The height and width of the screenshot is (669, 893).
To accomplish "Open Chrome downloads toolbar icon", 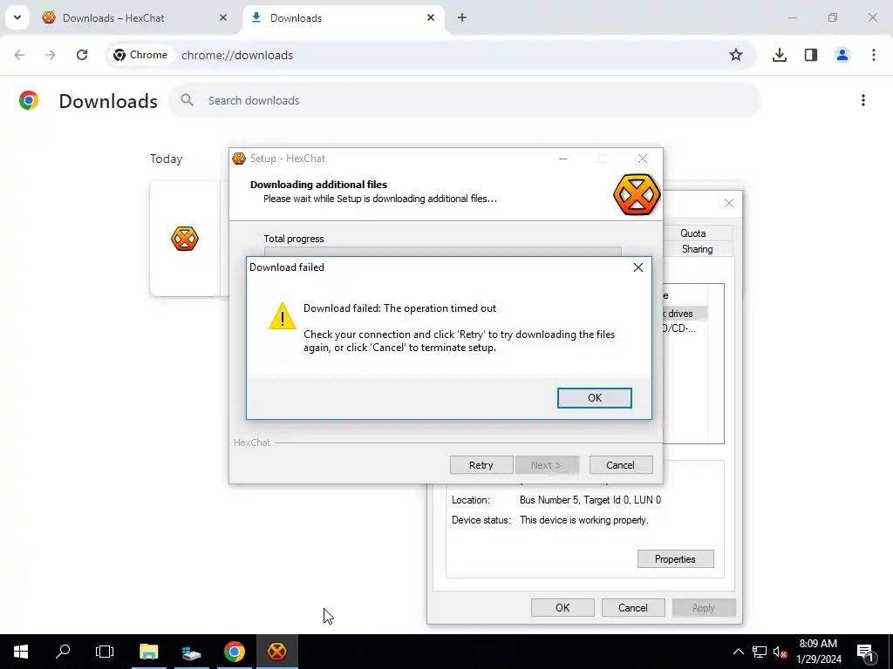I will pos(779,55).
